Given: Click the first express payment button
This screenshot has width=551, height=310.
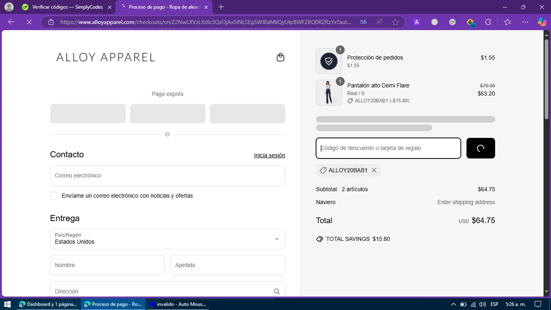Looking at the screenshot, I should (x=88, y=114).
